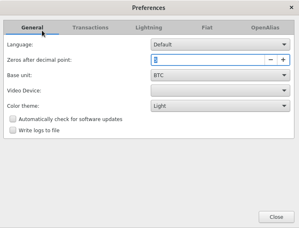Screen dimensions: 299x228
Task: Click the minus button for decimal zeros
Action: point(271,60)
